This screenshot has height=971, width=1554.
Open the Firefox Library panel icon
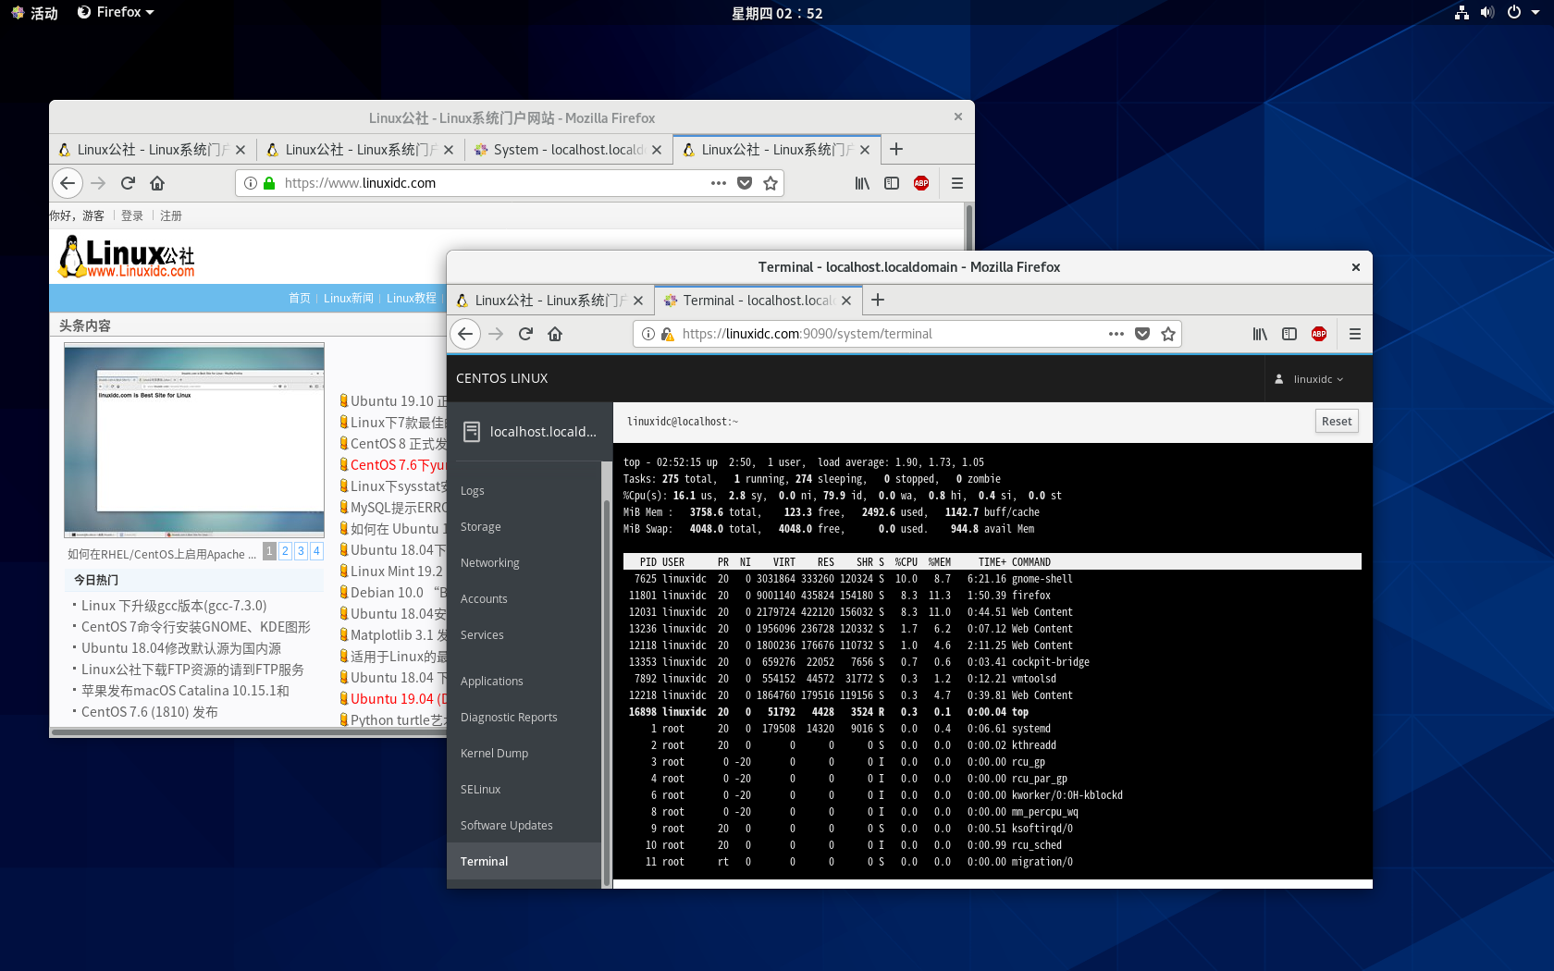[x=1259, y=334]
